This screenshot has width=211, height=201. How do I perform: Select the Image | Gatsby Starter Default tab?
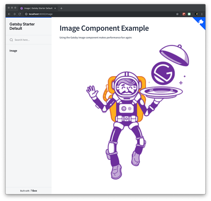[38, 8]
